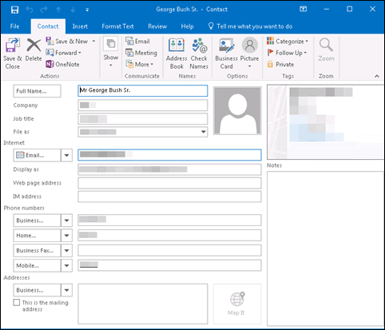Open the Forward contact menu
Viewport: 385px width, 330px height.
coord(63,53)
